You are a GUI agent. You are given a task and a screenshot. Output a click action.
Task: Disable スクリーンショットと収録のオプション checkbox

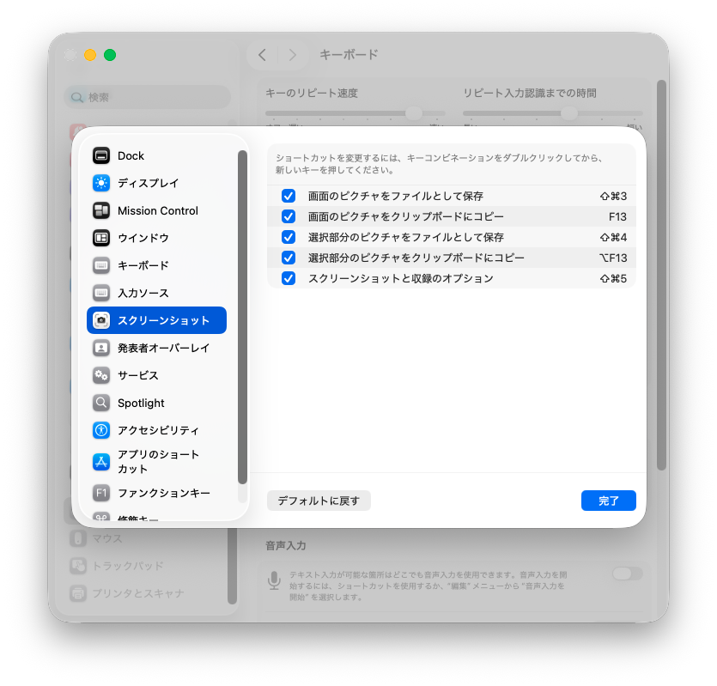pyautogui.click(x=289, y=278)
